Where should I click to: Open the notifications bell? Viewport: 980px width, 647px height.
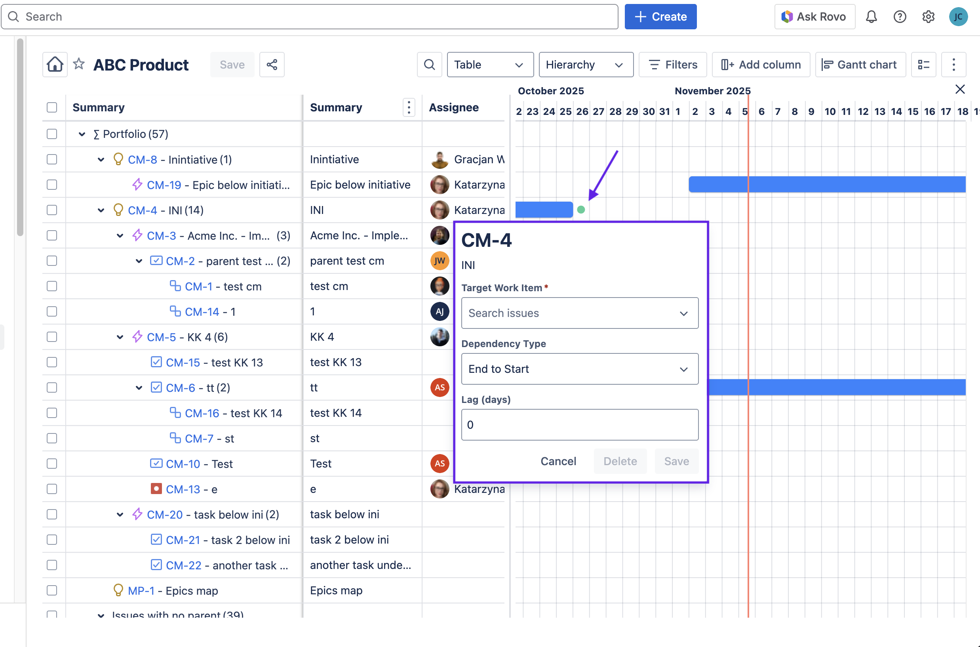871,17
